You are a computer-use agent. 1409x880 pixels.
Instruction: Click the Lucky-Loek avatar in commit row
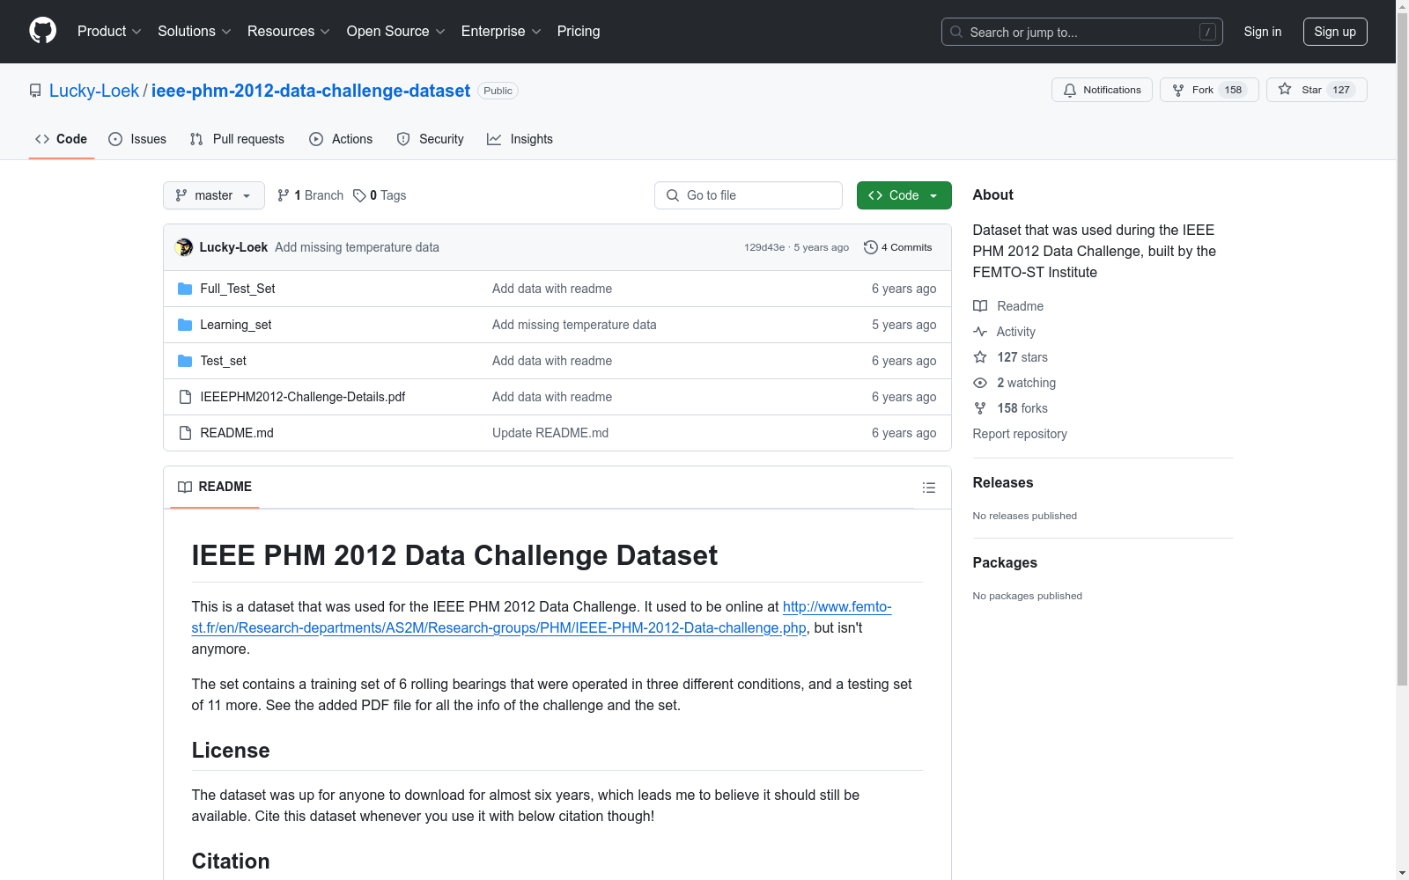(184, 247)
